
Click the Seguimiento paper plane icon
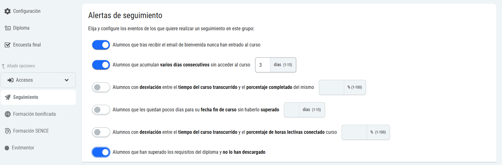click(x=8, y=97)
